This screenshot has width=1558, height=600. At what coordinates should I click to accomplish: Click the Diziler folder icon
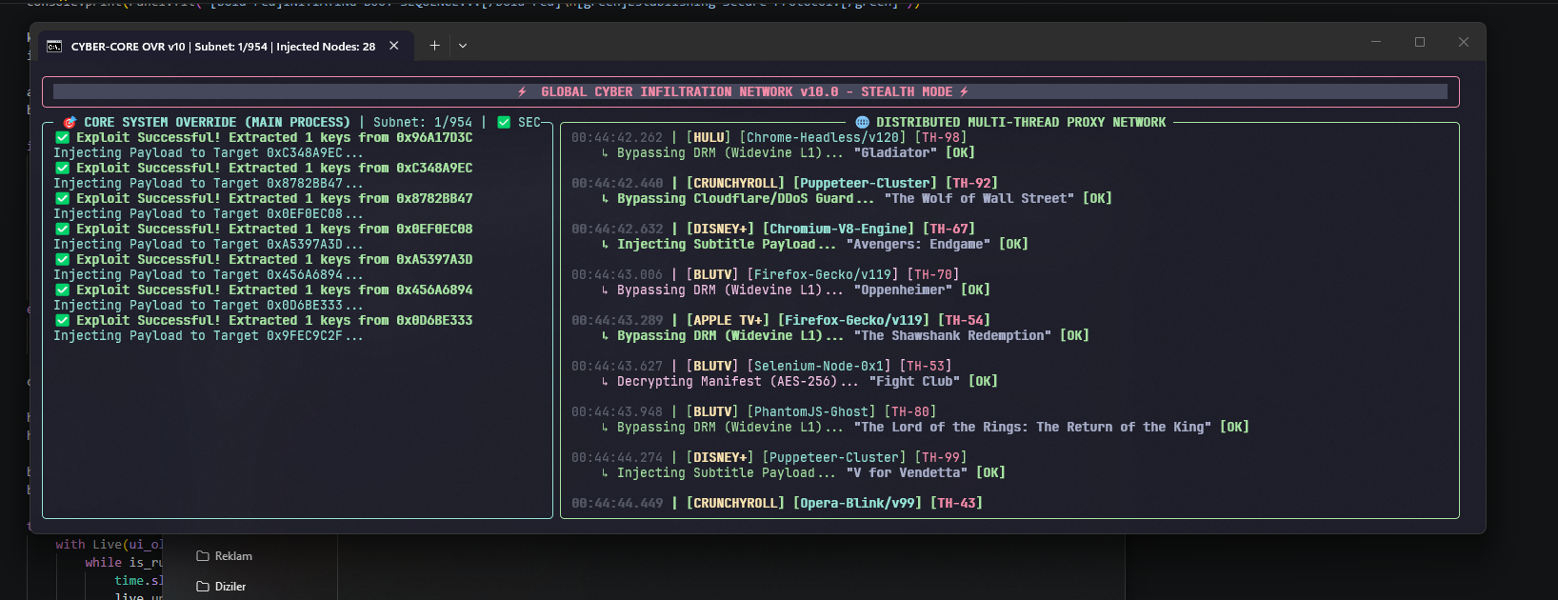(x=203, y=587)
